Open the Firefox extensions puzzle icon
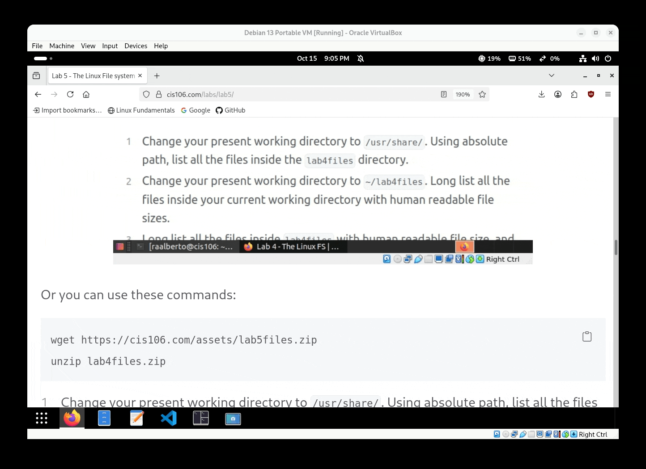 point(574,94)
